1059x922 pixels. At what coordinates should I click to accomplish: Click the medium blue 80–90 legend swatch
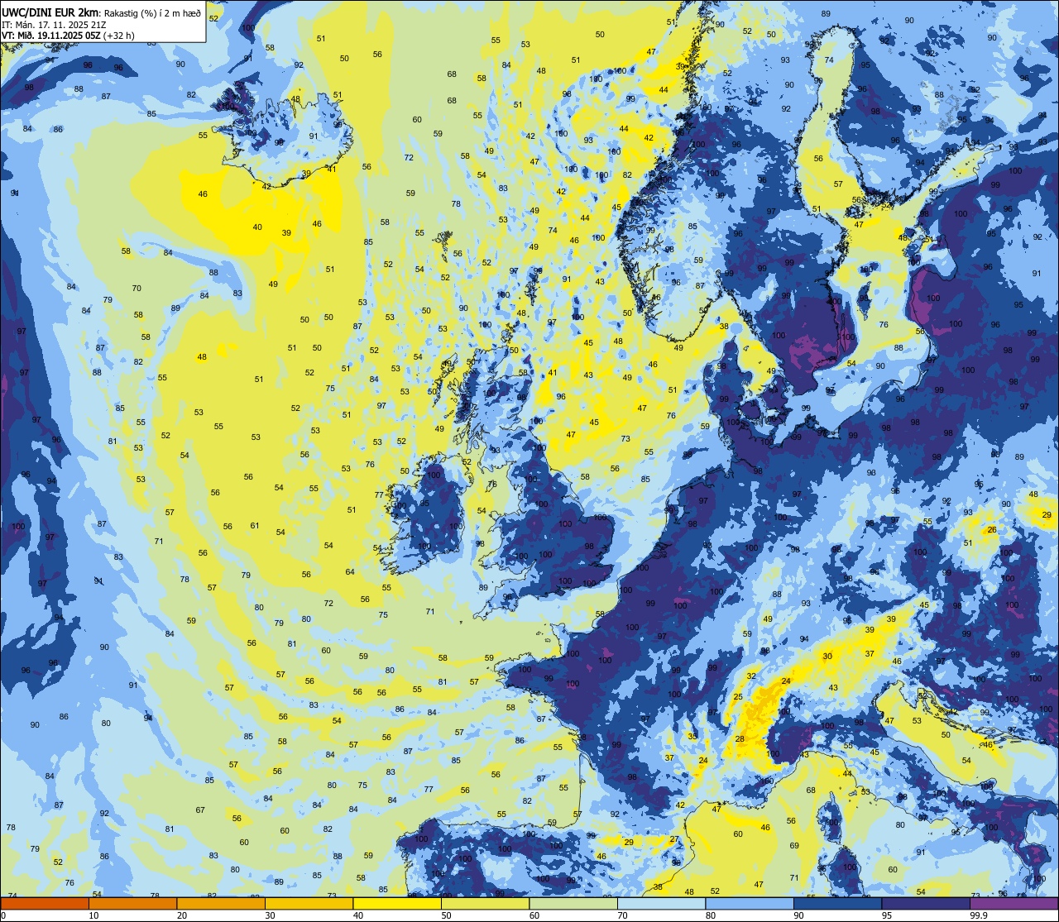(x=750, y=904)
